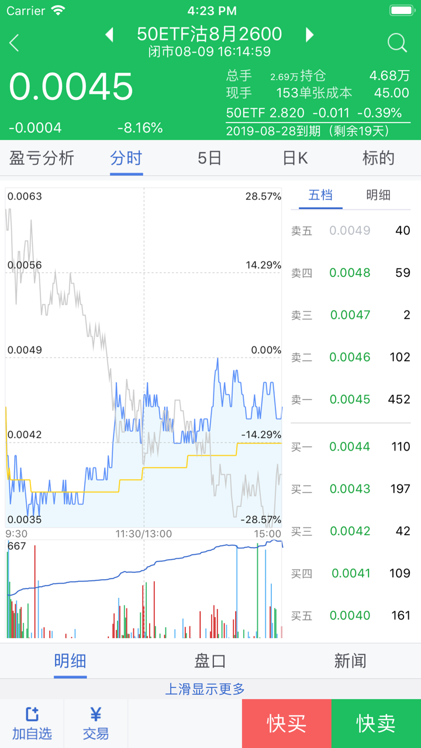Expand more via 上滑显示更多
Viewport: 421px width, 748px height.
210,689
